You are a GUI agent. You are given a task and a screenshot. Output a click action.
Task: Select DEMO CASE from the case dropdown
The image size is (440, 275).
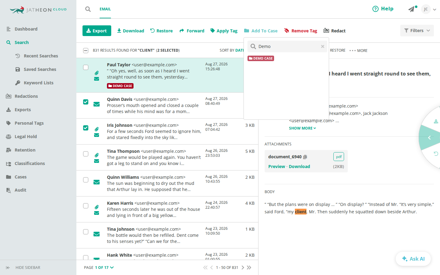pos(261,58)
